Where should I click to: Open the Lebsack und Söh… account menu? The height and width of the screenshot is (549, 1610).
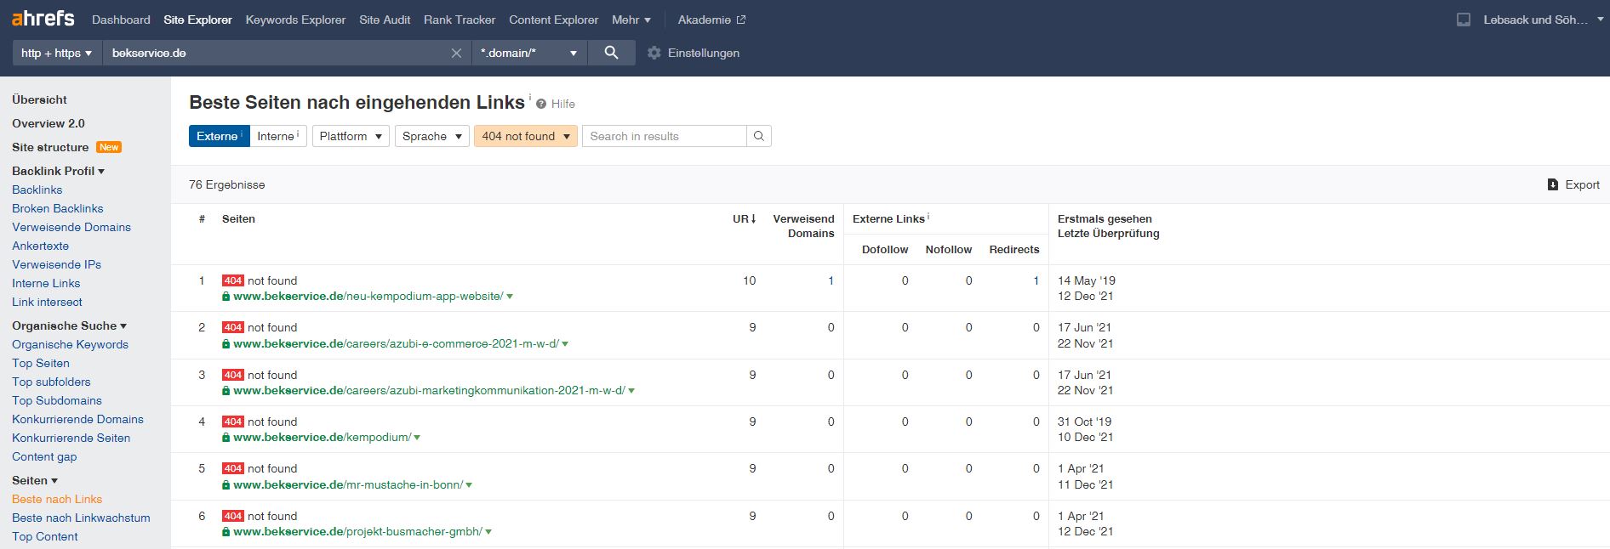1544,20
